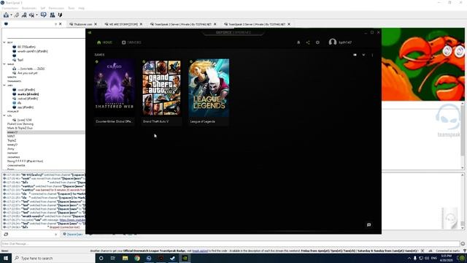Click optimized badge on Grand Theft Auto V tile

[144, 61]
